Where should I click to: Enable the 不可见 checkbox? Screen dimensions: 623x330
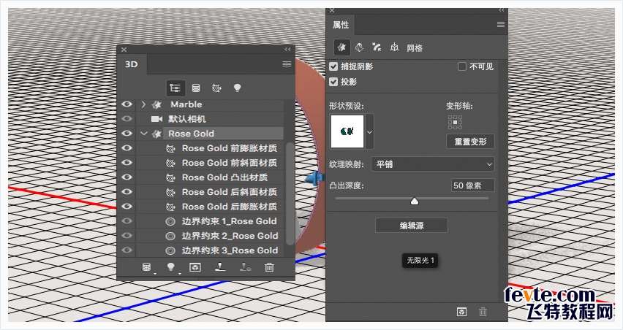461,66
